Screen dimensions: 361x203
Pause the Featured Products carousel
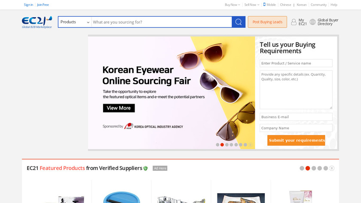331,168
